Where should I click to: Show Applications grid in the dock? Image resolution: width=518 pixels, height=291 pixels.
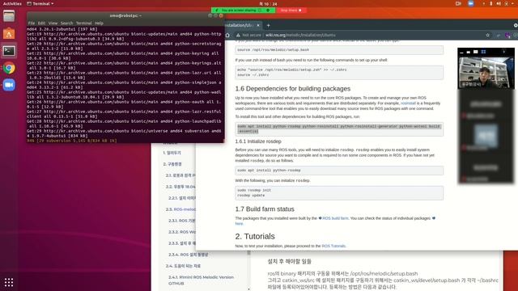pyautogui.click(x=9, y=282)
